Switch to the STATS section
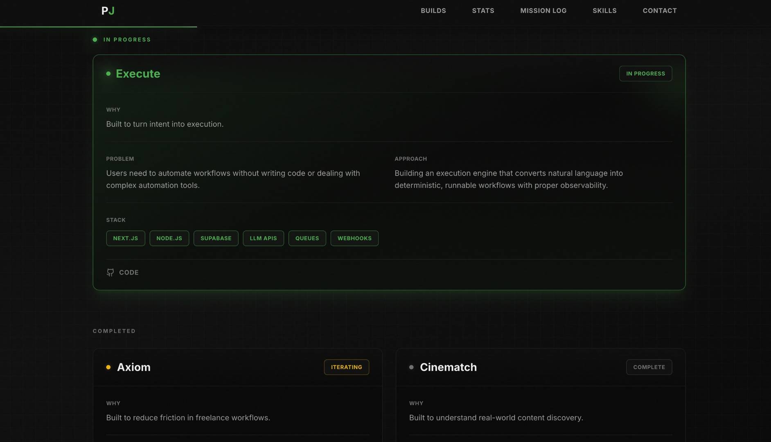This screenshot has height=442, width=771. [483, 11]
